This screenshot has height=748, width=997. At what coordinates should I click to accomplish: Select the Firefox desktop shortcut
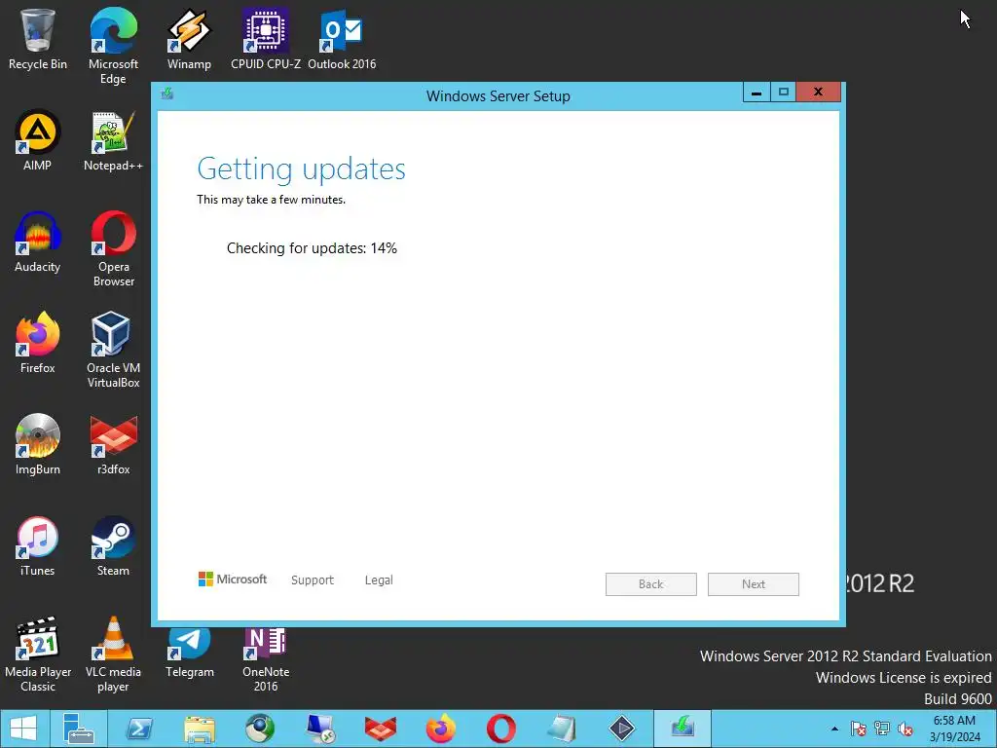click(38, 344)
